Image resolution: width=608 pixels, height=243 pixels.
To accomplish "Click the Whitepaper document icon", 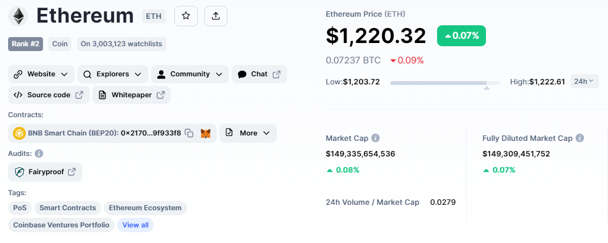I will pyautogui.click(x=102, y=95).
